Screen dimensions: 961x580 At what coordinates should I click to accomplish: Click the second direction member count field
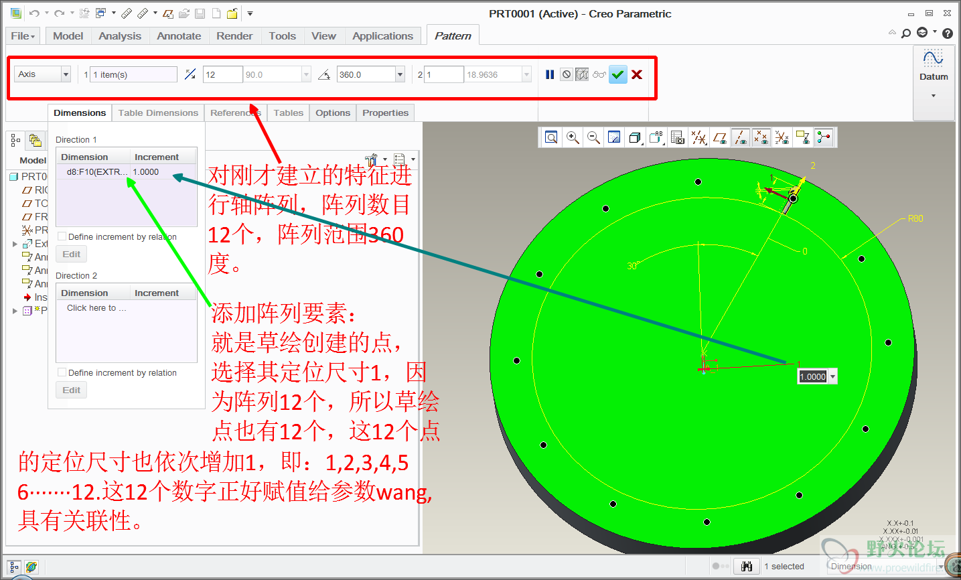[444, 74]
